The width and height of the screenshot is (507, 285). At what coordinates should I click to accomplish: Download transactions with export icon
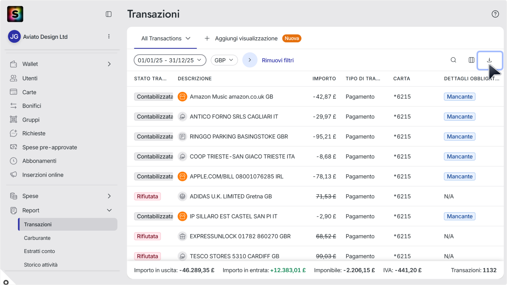point(490,60)
